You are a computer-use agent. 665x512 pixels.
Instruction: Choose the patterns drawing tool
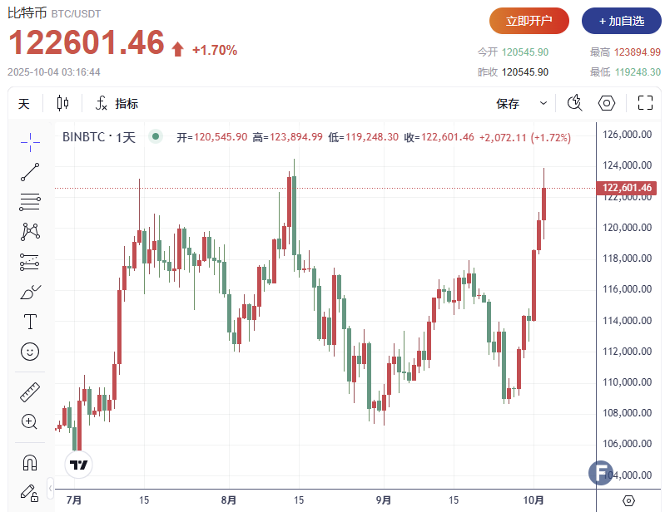point(30,231)
